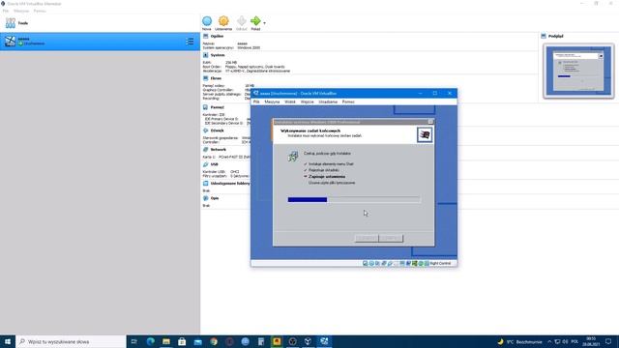Image resolution: width=619 pixels, height=348 pixels.
Task: Open the weather widget on taskbar
Action: pos(520,341)
